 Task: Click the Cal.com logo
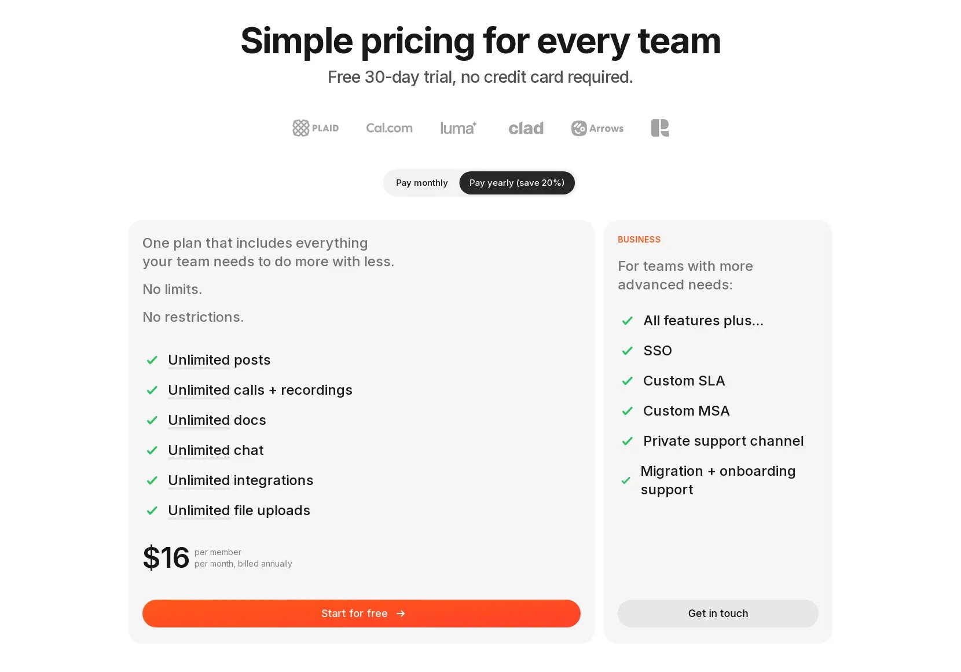[389, 128]
